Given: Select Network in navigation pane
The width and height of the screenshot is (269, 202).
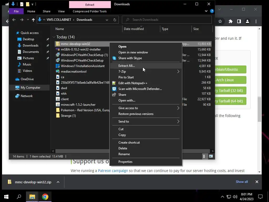Looking at the screenshot, I should point(27,96).
